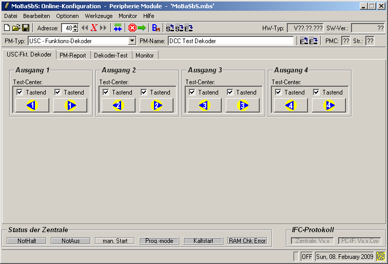Screen dimensions: 388x264
Task: Click the red X icon beside Adresse
Action: click(x=94, y=28)
